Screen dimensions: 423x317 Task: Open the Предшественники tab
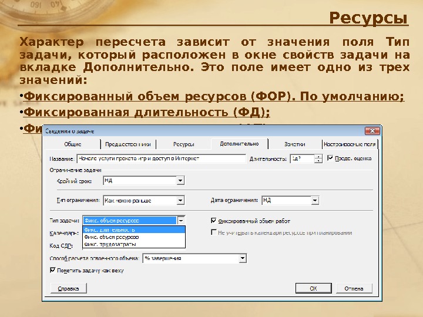128,144
